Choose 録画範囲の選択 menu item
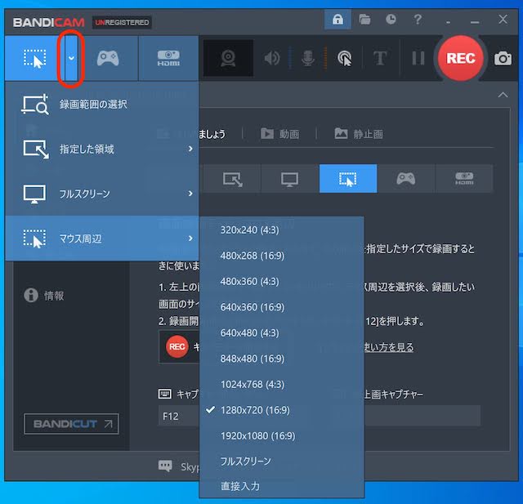Viewport: 523px width, 504px height. pos(101,105)
